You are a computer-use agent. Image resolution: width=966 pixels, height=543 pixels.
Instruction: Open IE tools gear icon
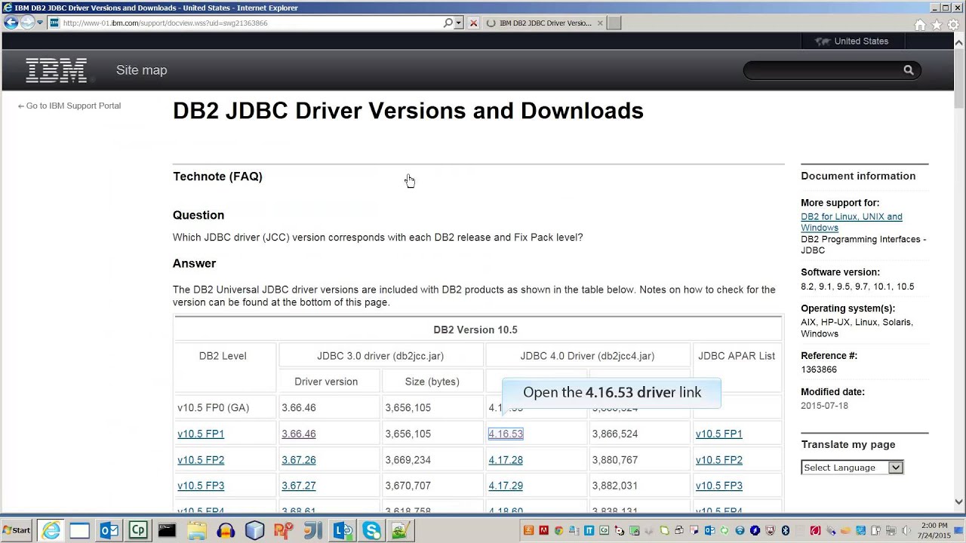(953, 25)
